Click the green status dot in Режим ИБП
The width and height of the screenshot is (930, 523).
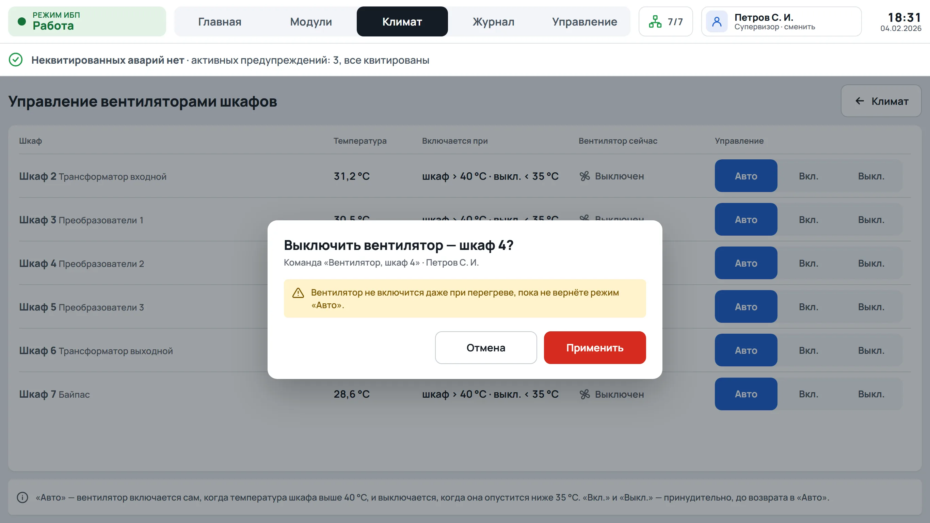point(22,21)
